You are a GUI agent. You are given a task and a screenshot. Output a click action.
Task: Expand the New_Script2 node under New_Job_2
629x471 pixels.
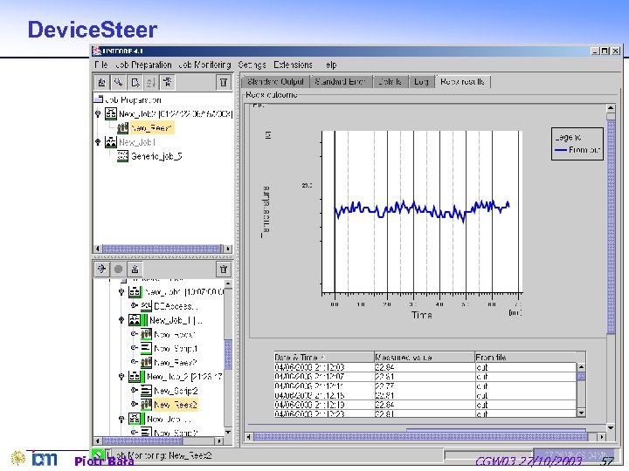point(135,390)
